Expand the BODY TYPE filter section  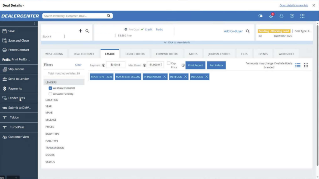point(52,134)
